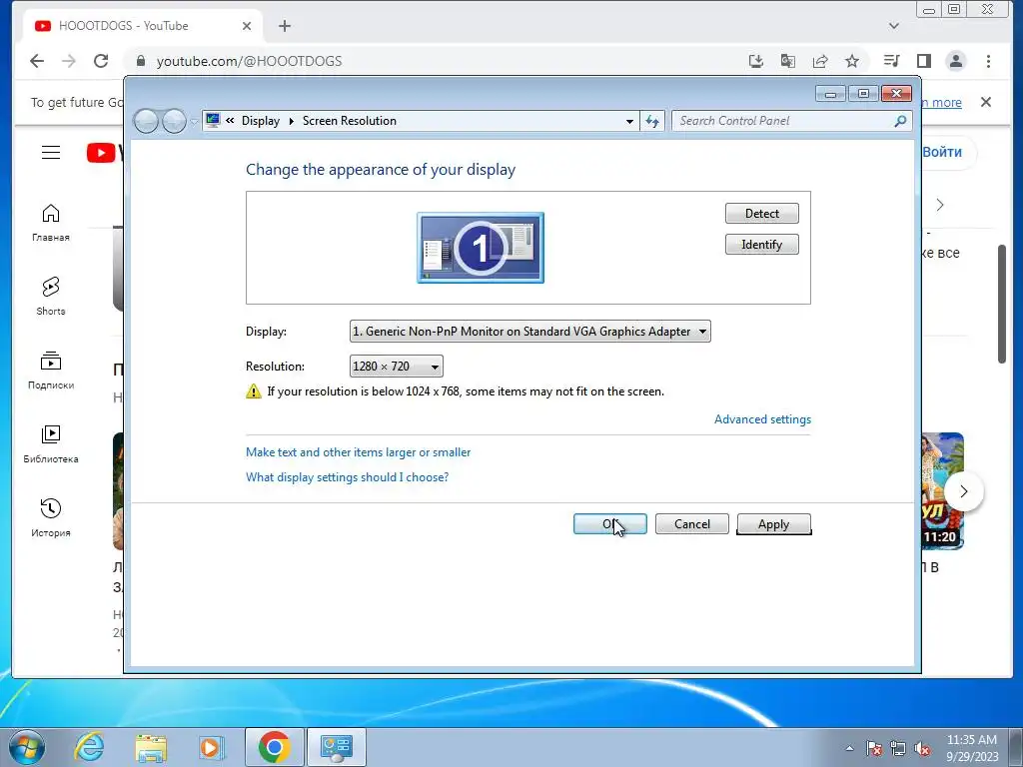The image size is (1023, 767).
Task: Bookmark this page with the star icon
Action: (852, 61)
